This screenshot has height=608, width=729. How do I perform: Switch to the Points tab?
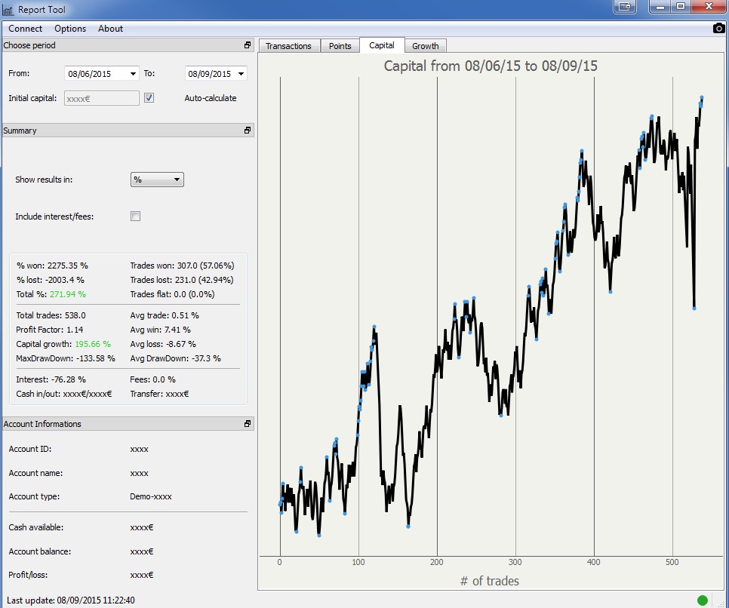340,46
